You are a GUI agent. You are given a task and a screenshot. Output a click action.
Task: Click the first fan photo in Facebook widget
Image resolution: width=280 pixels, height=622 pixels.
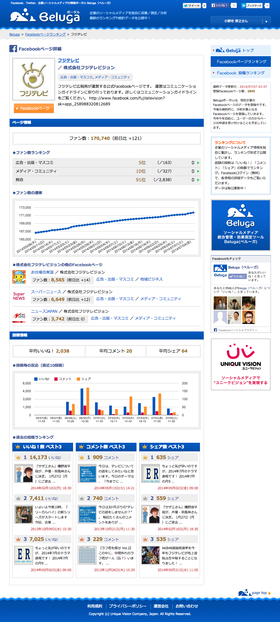(220, 303)
